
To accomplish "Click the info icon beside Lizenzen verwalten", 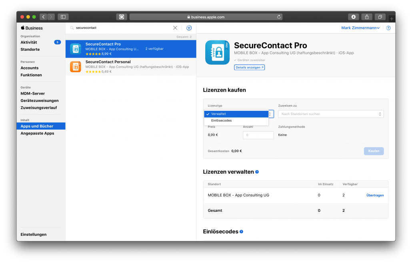I will click(x=257, y=172).
